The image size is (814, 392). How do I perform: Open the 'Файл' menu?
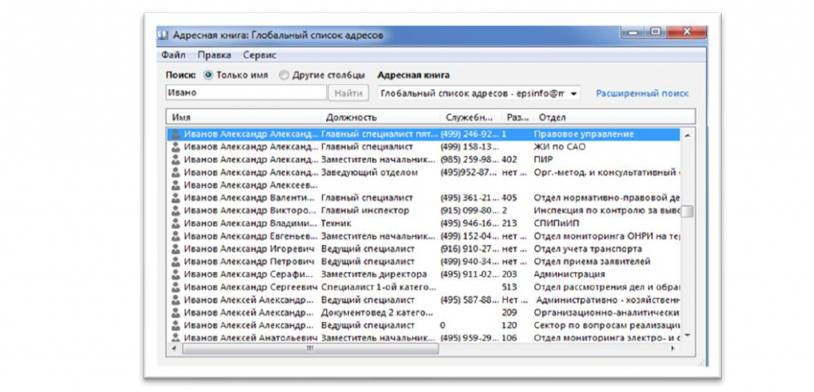pos(173,56)
